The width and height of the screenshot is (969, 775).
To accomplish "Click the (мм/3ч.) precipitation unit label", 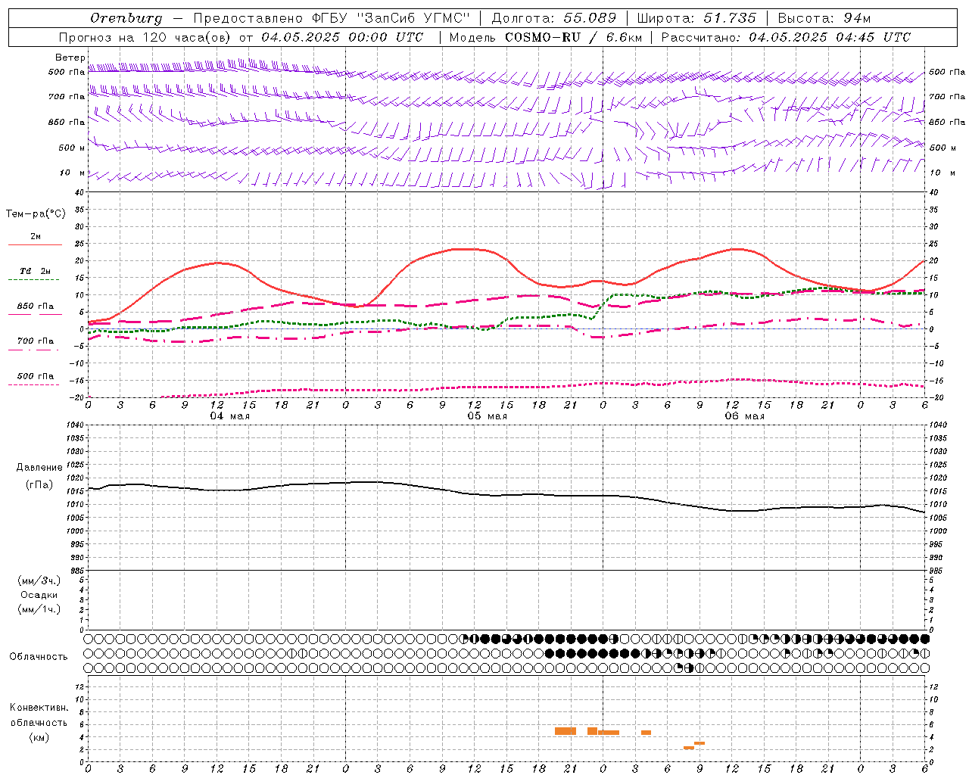I will [39, 580].
